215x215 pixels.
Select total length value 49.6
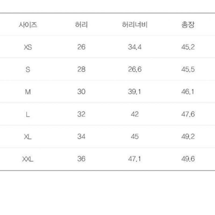coord(188,159)
